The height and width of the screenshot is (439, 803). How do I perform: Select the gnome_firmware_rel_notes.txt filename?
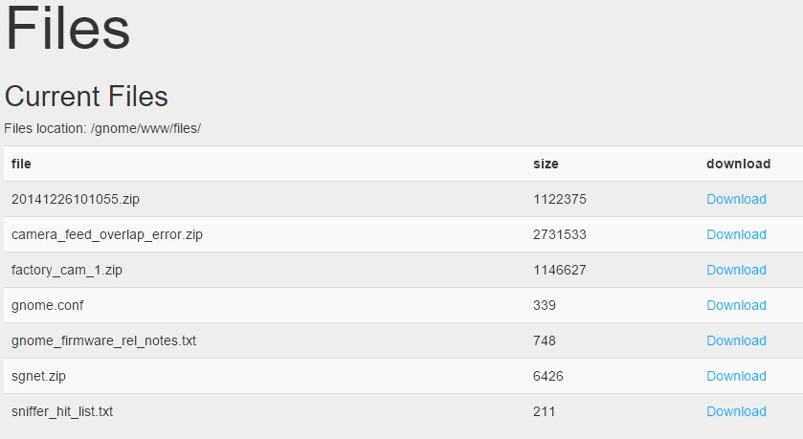click(103, 340)
